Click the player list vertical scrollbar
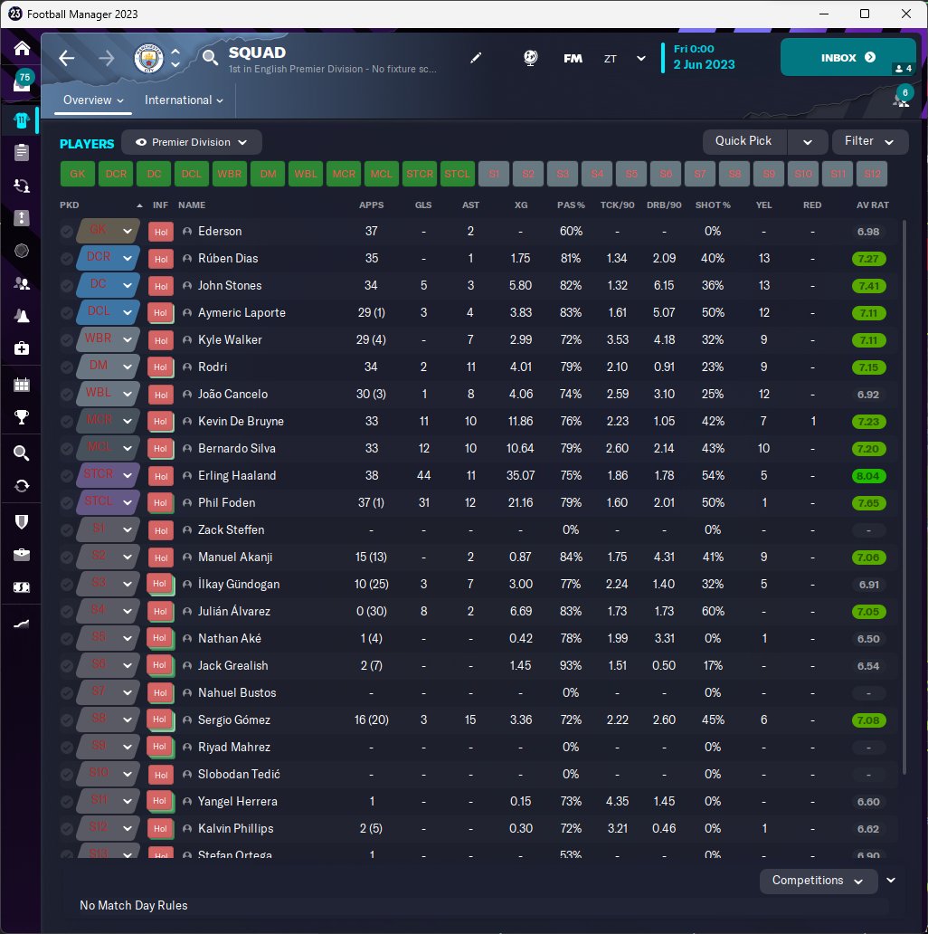The image size is (928, 934). point(904,497)
